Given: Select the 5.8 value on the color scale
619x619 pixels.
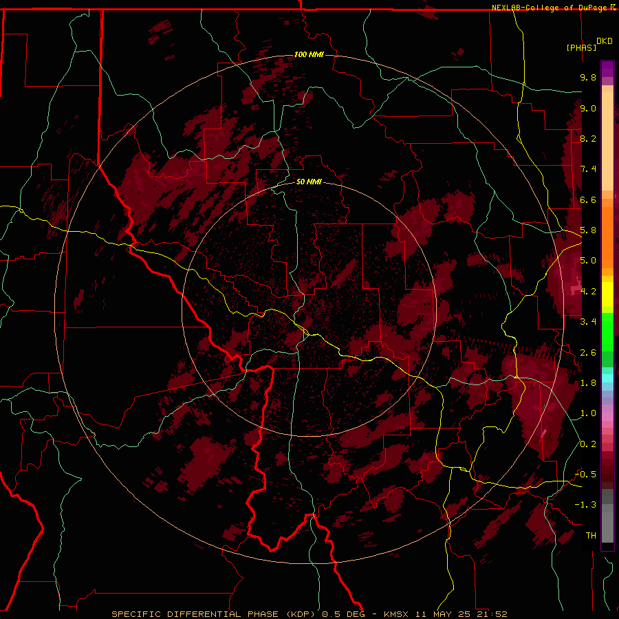Looking at the screenshot, I should click(x=588, y=230).
